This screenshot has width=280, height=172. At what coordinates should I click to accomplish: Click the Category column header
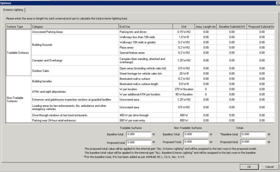coord(75,27)
